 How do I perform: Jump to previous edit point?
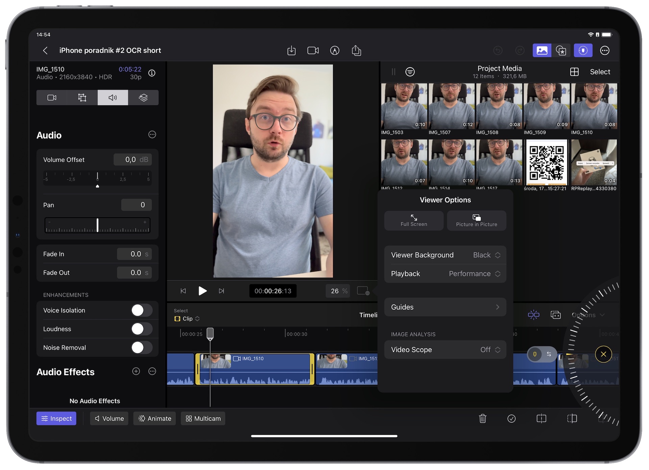(183, 291)
